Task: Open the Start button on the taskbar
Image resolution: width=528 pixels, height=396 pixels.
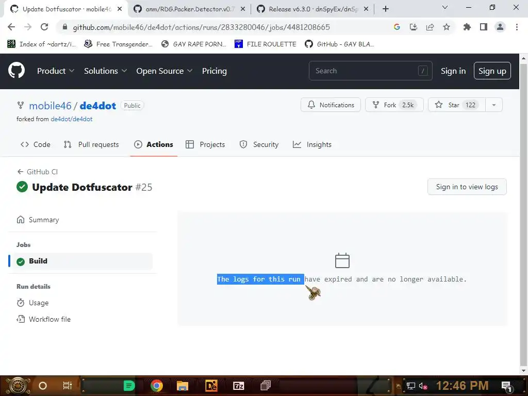Action: coord(18,386)
